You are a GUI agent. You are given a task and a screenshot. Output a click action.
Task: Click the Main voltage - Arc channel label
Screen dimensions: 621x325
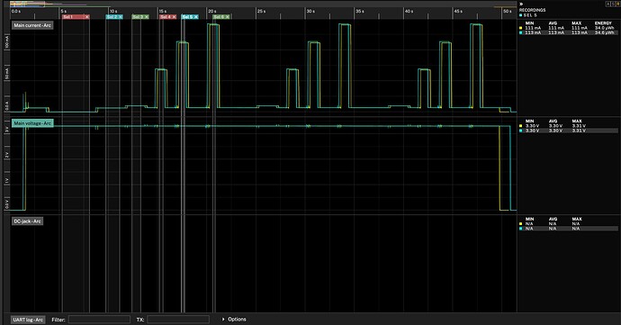coord(32,123)
